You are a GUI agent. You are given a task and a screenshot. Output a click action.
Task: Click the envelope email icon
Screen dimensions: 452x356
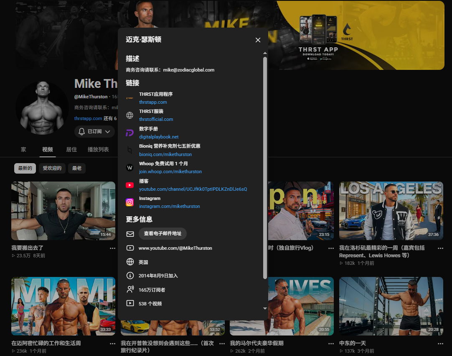[130, 234]
